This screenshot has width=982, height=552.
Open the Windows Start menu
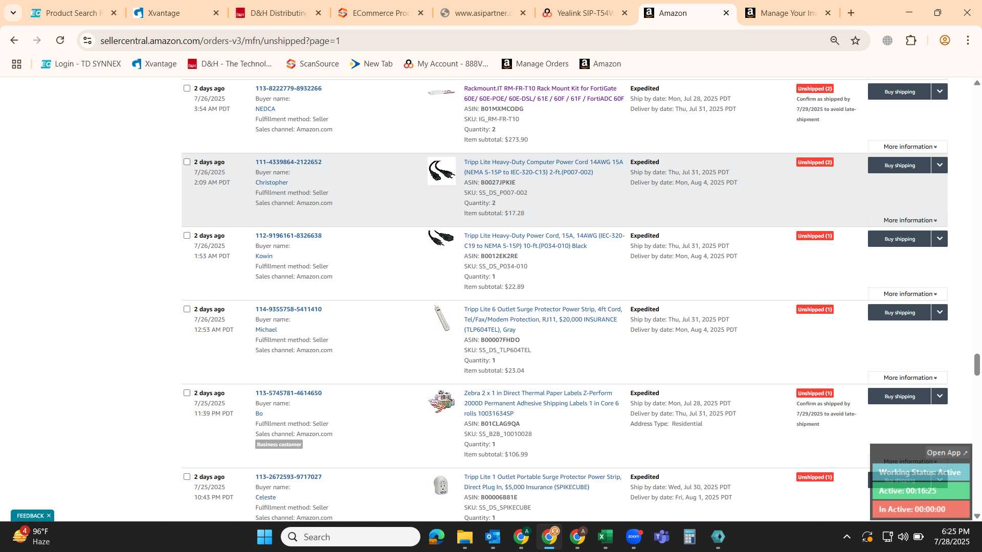pyautogui.click(x=264, y=537)
